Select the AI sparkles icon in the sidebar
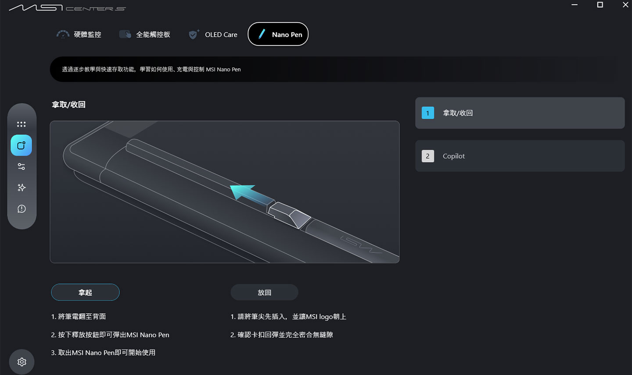The height and width of the screenshot is (375, 632). [x=22, y=187]
